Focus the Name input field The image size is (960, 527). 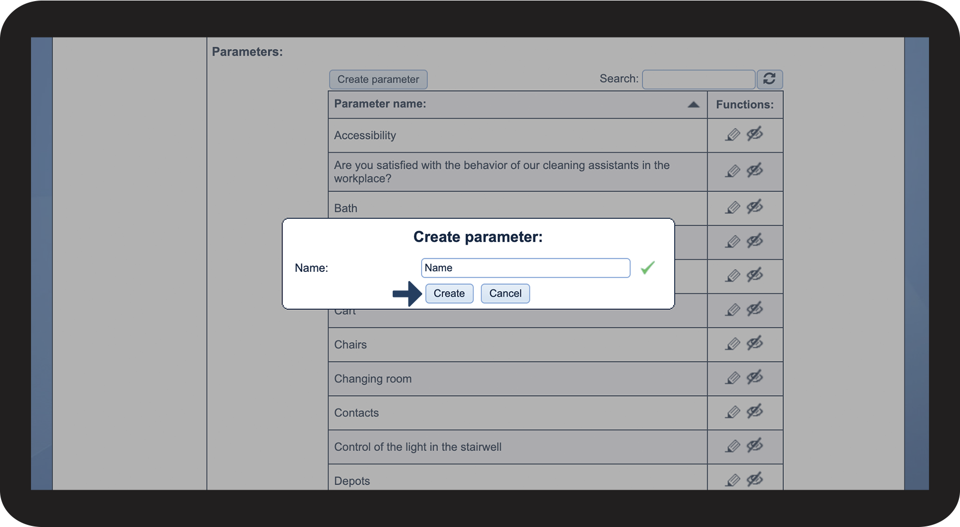click(x=525, y=268)
